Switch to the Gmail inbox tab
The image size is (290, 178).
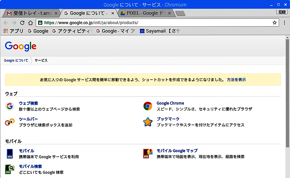tap(29, 13)
